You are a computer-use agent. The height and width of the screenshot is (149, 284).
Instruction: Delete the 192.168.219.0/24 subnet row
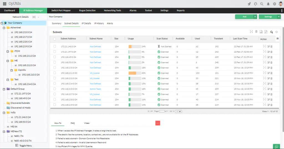272,105
